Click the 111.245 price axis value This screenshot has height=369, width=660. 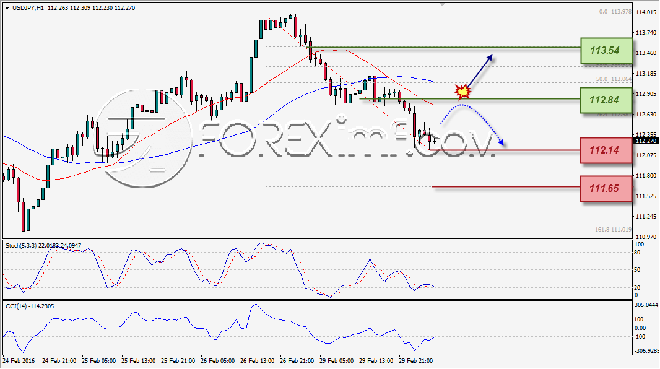pos(646,216)
